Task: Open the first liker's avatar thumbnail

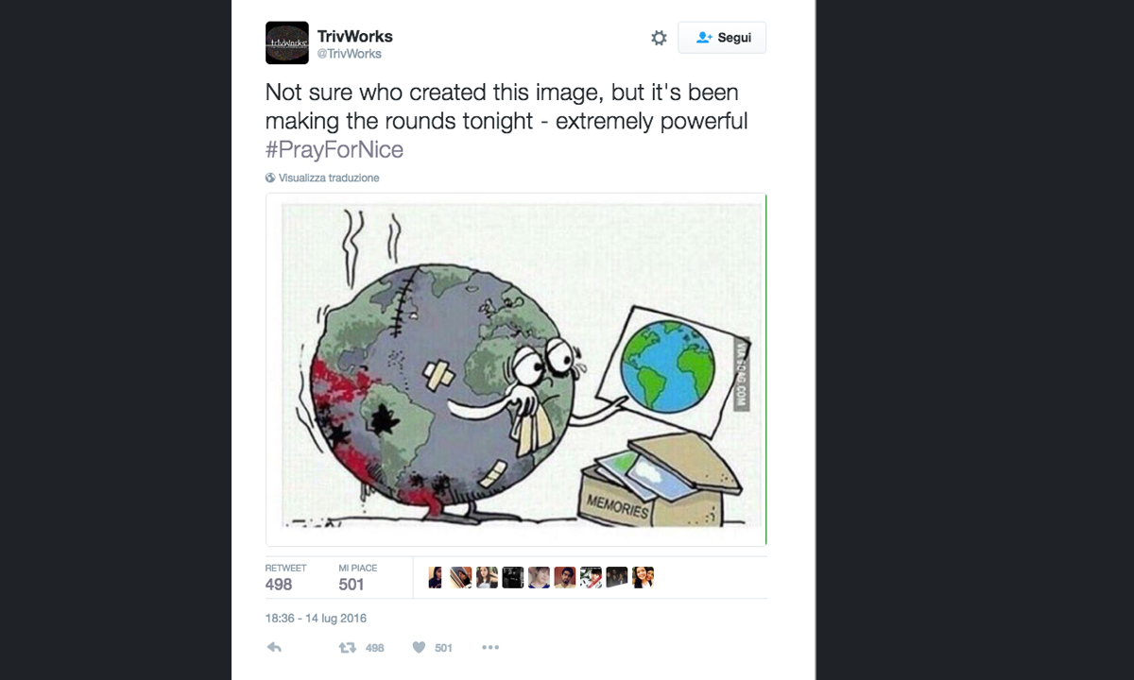Action: 435,577
